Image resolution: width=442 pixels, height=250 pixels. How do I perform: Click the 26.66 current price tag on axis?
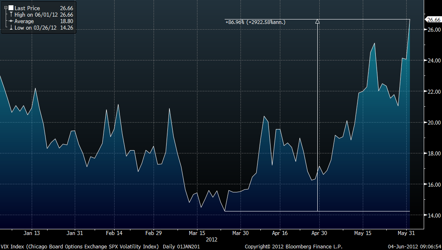coord(433,19)
